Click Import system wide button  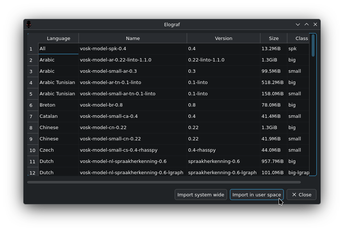coord(201,195)
